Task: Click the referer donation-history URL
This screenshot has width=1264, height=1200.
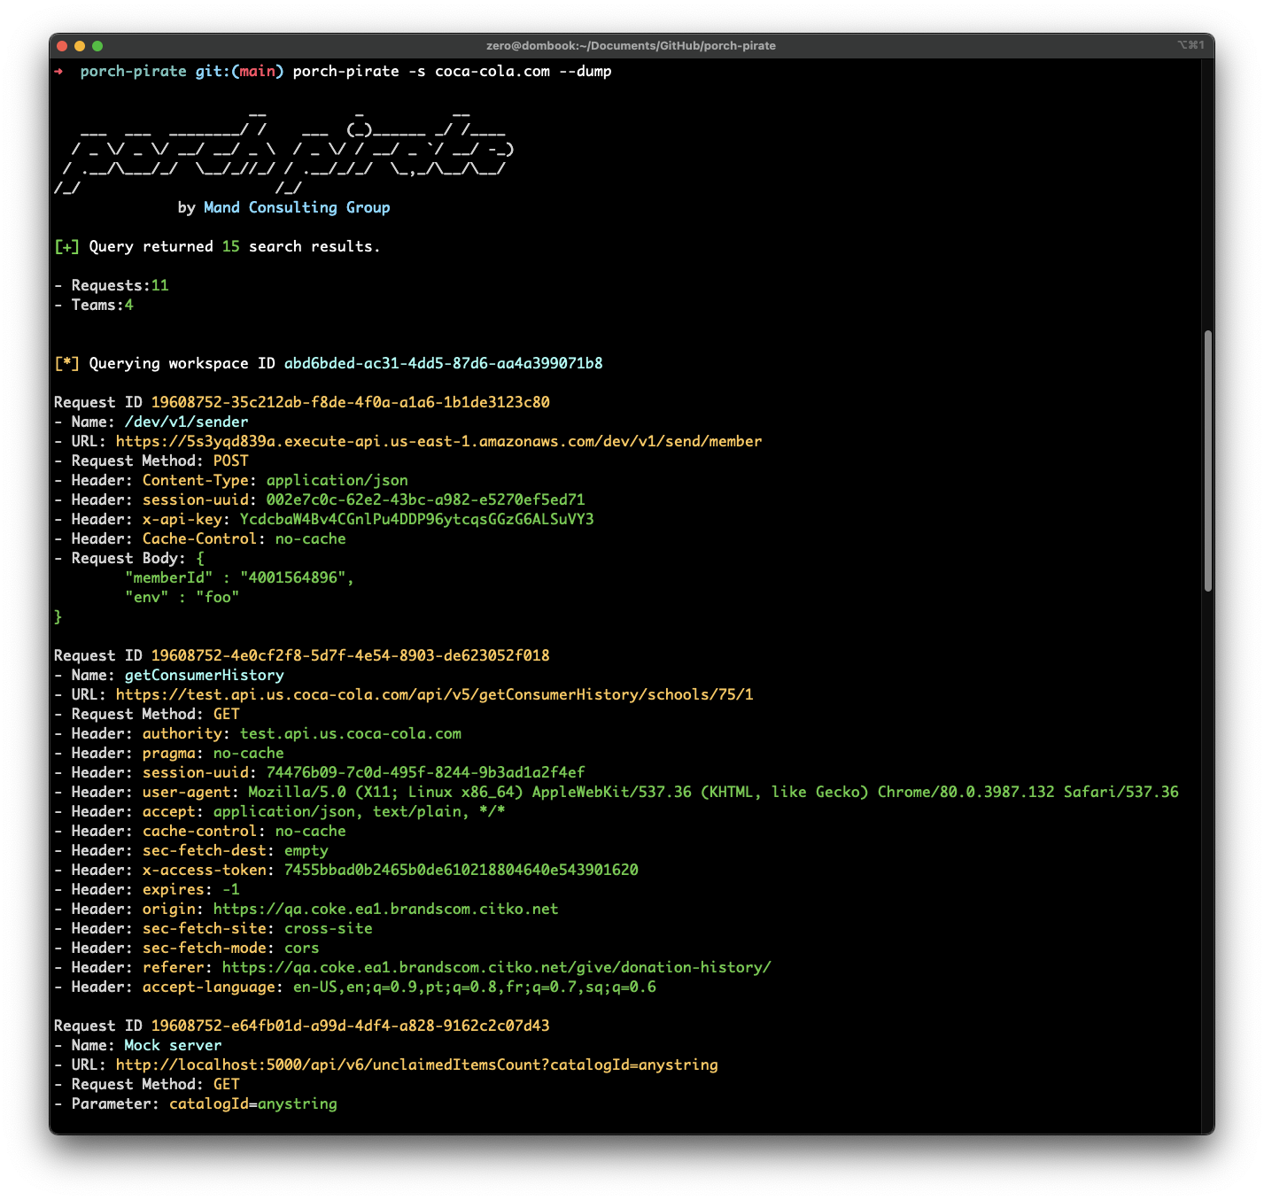Action: pos(496,967)
